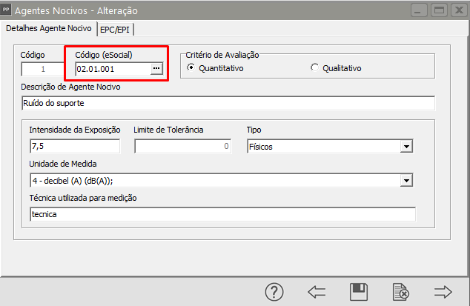Click the left arrow previous record icon

317,292
